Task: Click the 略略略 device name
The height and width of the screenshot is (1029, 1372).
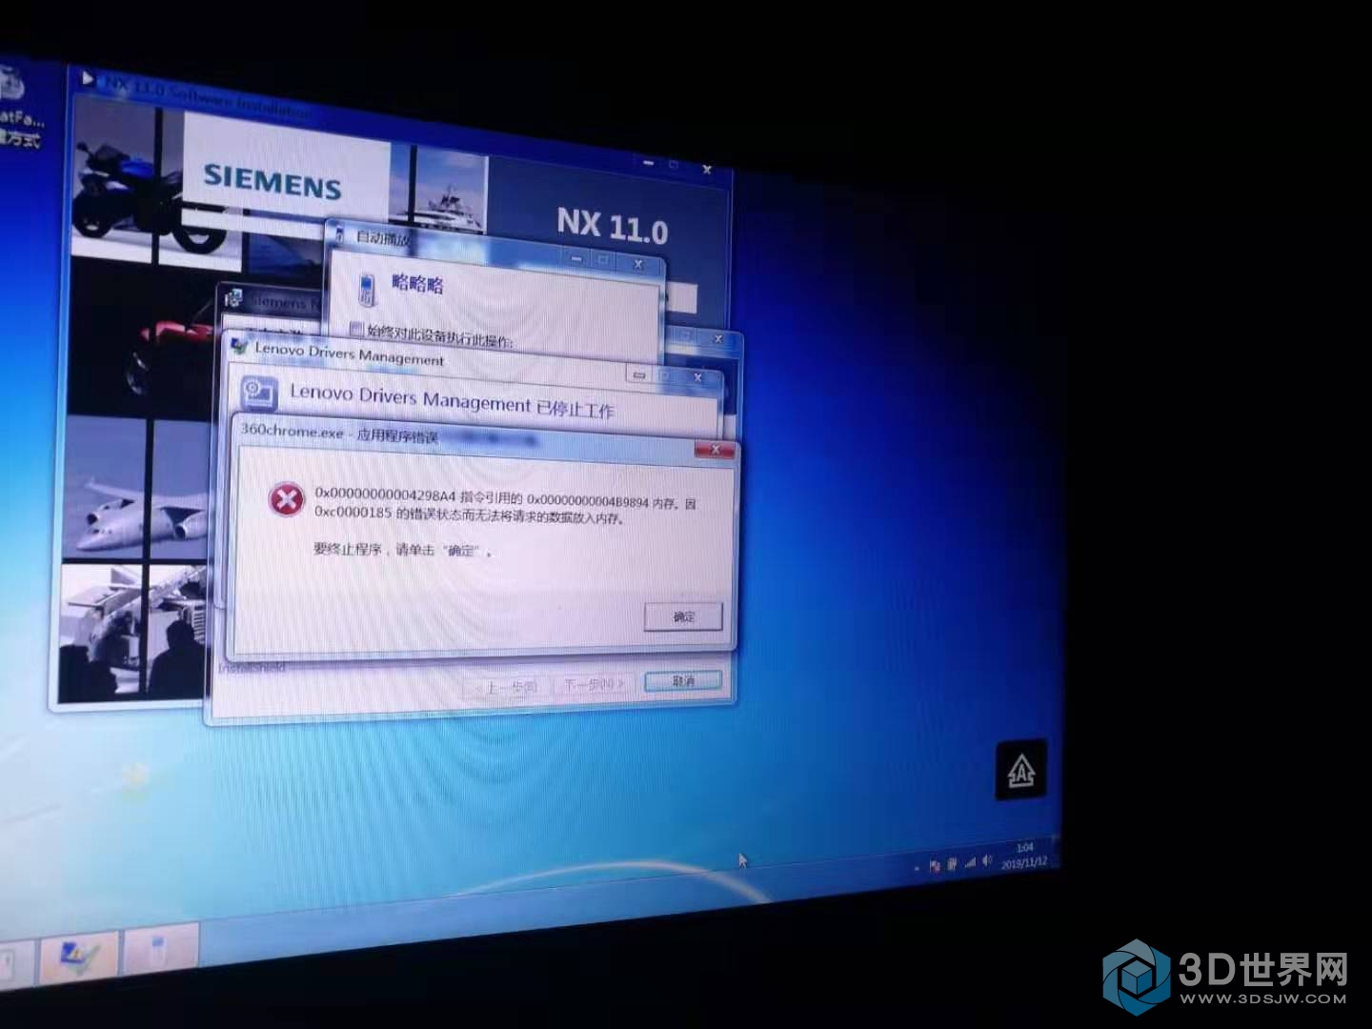Action: [x=417, y=284]
